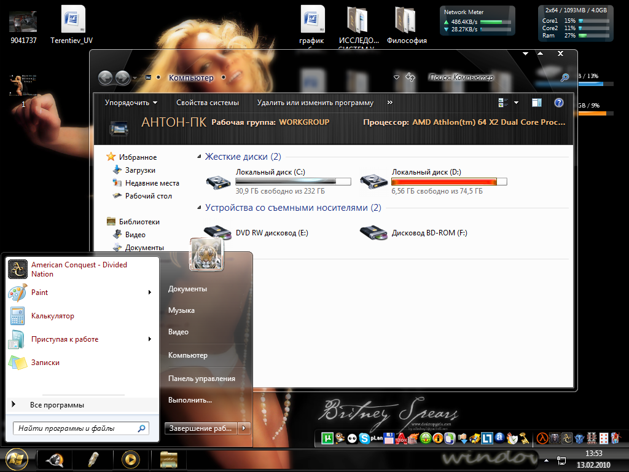Go forward in Explorer window
Screen dimensions: 629x472
point(122,77)
